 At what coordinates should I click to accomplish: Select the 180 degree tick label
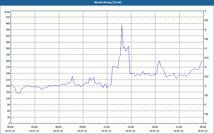pyautogui.click(x=8, y=86)
